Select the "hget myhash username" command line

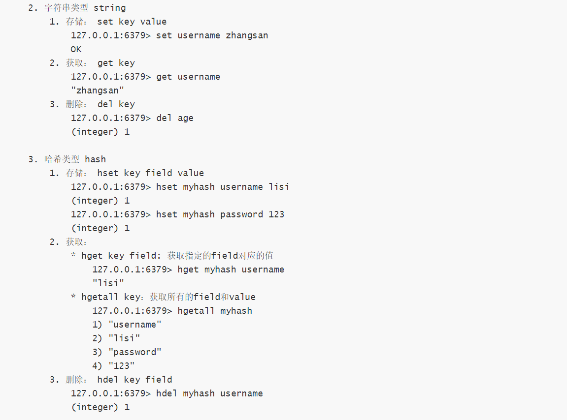(x=188, y=270)
